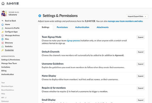This screenshot has width=152, height=103.
Task: Open the Import/Export Data dropdown
Action: coord(136,16)
